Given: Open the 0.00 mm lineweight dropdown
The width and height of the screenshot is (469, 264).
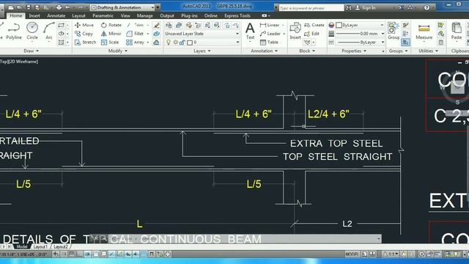Looking at the screenshot, I should point(360,34).
